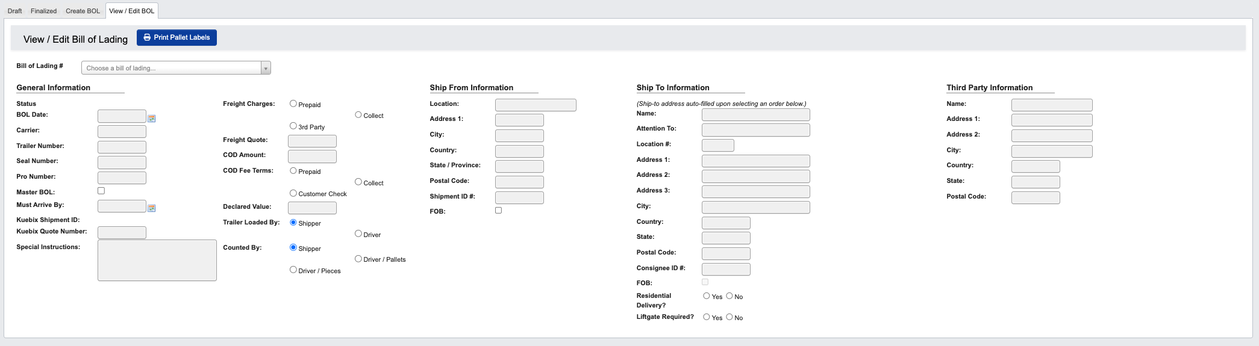Click the BOL Date input field
This screenshot has height=346, width=1259.
coord(122,116)
